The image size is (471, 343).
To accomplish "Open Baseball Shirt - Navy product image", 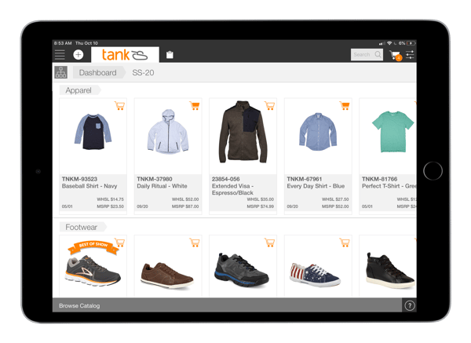I will tap(93, 132).
